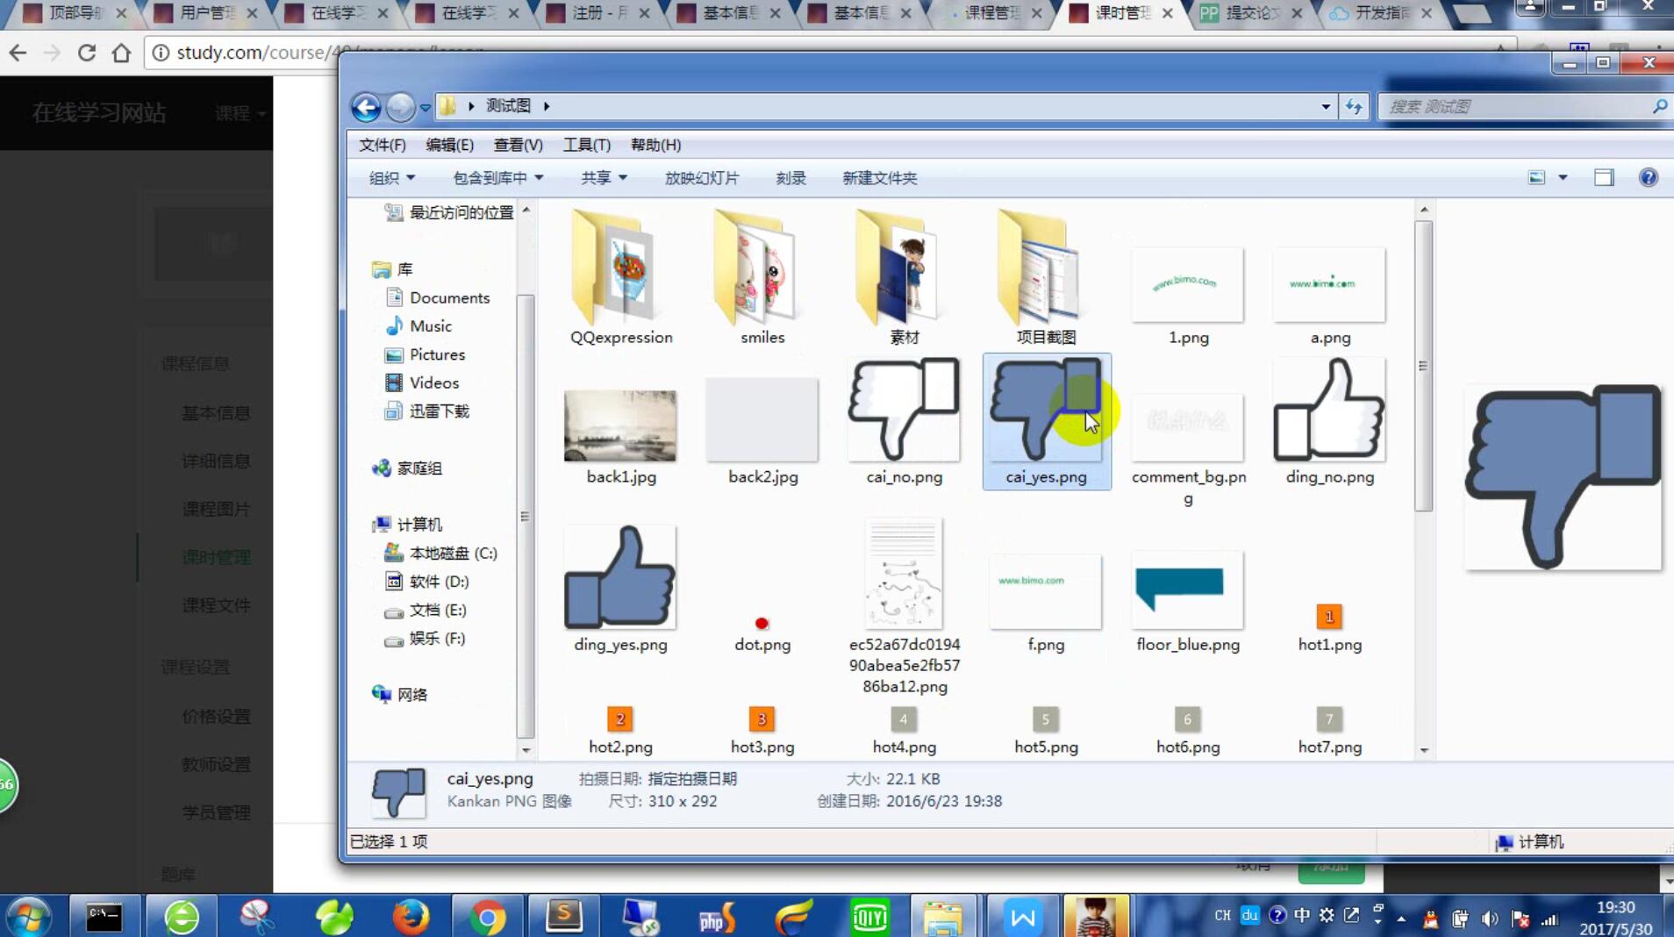The image size is (1674, 937).
Task: Select hot3.png badge file
Action: (x=762, y=719)
